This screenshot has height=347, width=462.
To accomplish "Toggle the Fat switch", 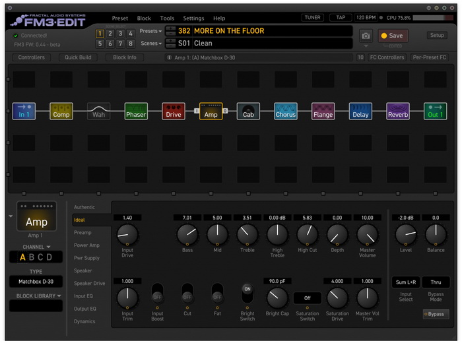I will 217,294.
